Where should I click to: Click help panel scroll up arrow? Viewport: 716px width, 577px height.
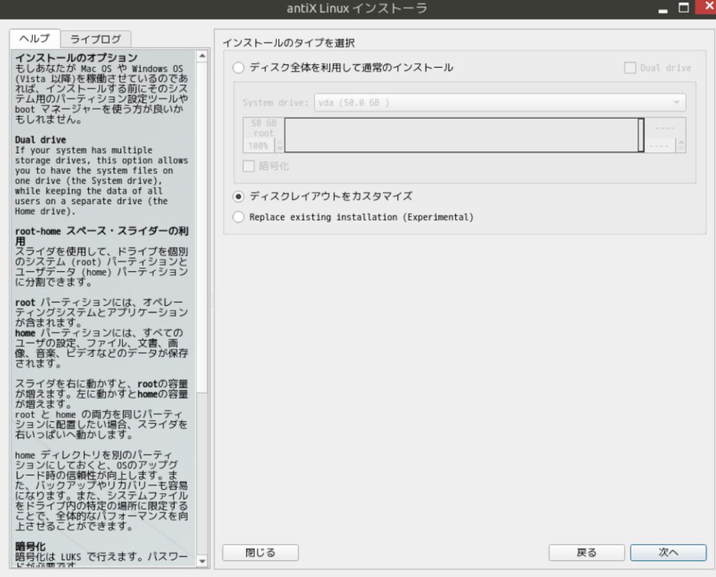[x=202, y=56]
